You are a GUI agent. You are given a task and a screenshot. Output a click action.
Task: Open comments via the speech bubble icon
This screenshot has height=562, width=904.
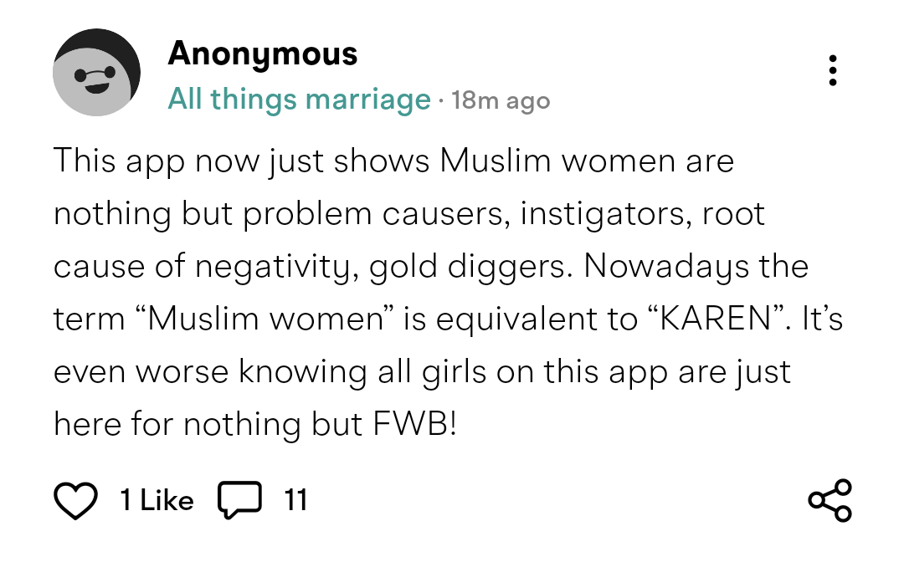click(239, 500)
